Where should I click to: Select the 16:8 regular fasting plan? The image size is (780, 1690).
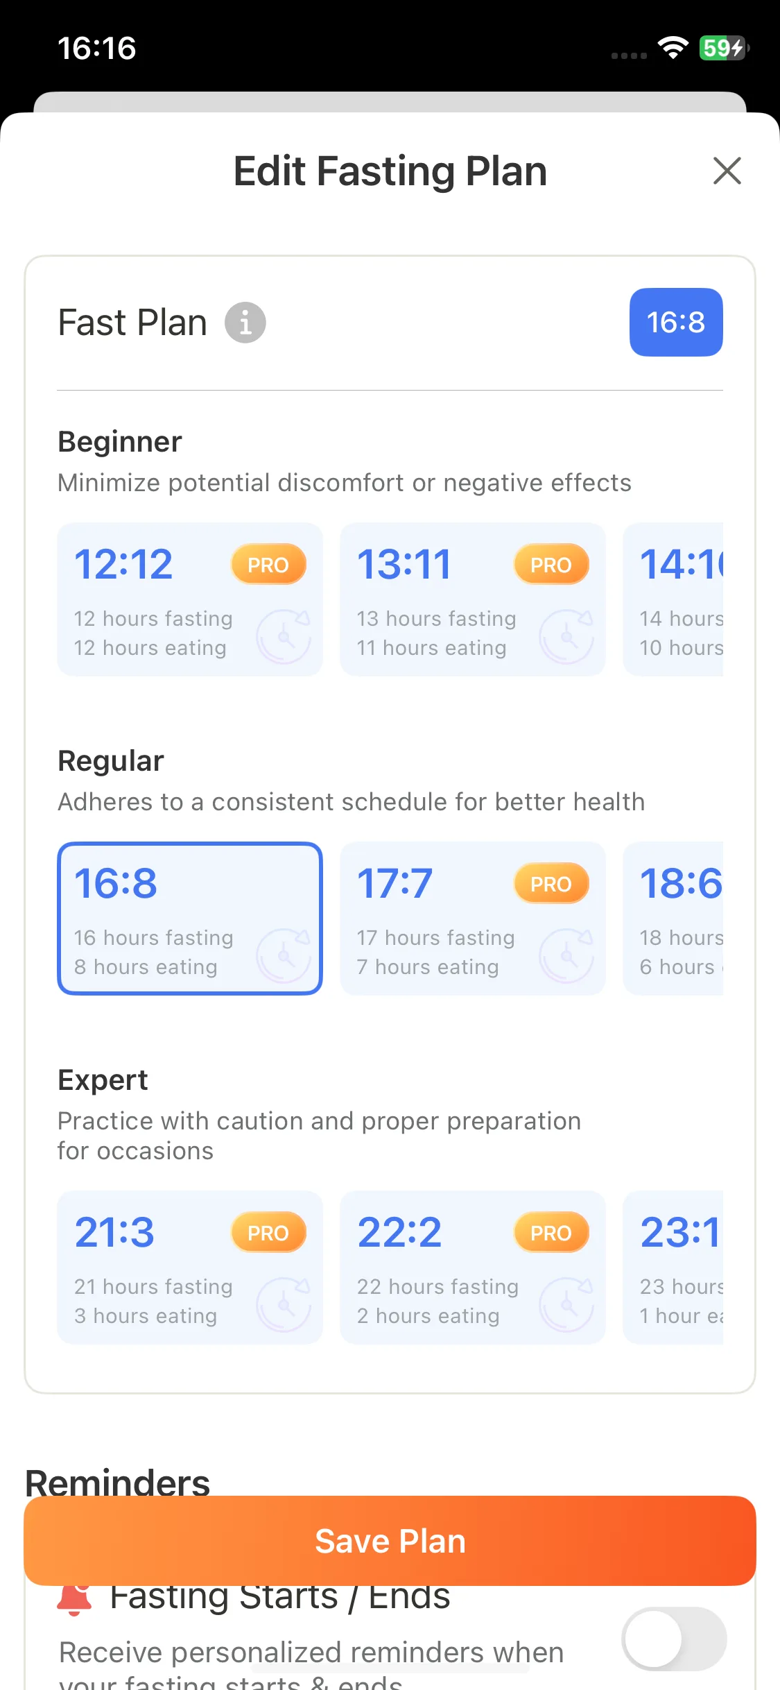coord(190,919)
